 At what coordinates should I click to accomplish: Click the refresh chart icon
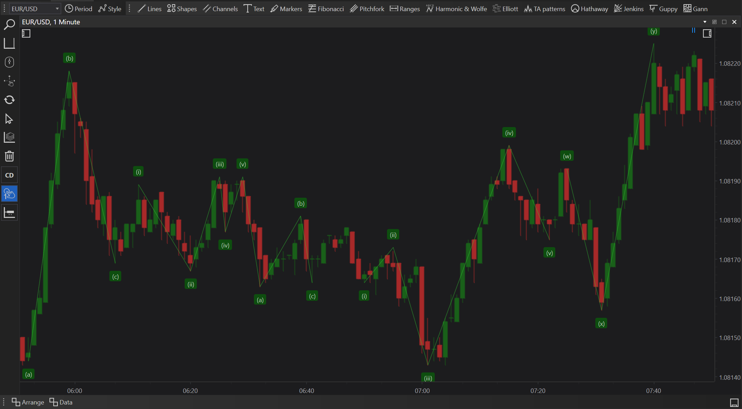click(9, 100)
